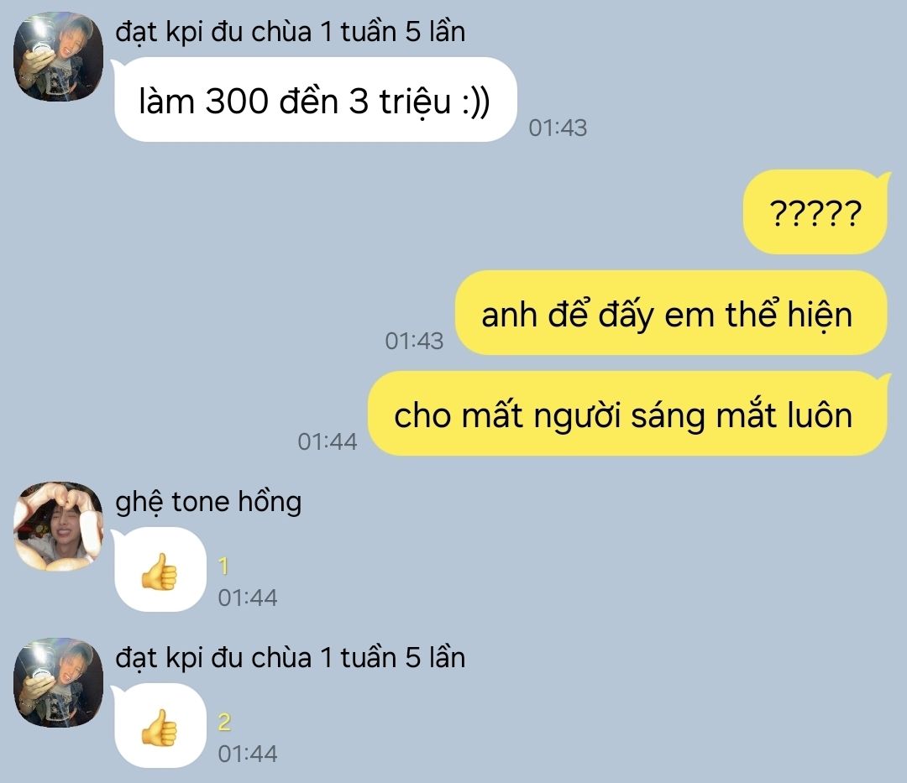The width and height of the screenshot is (907, 783).
Task: Click the 01:44 timestamp beside "cho mất người" bubble
Action: tap(328, 442)
